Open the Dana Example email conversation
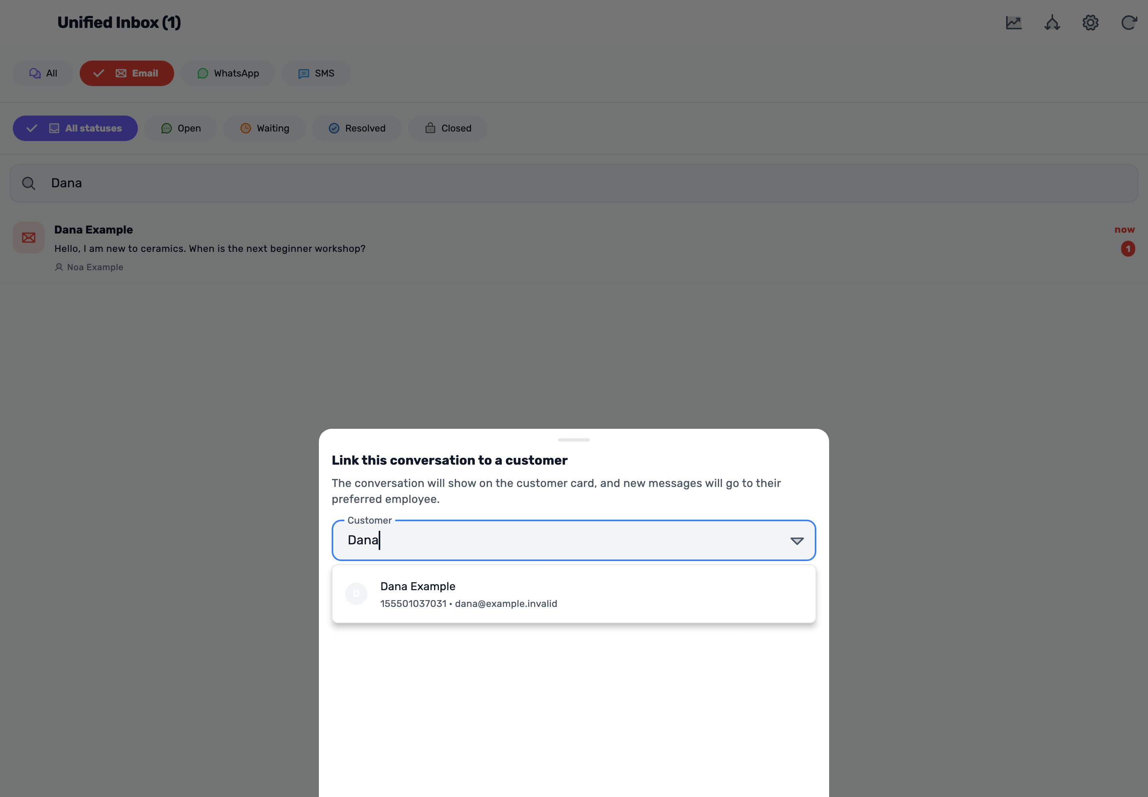1148x797 pixels. pyautogui.click(x=574, y=248)
